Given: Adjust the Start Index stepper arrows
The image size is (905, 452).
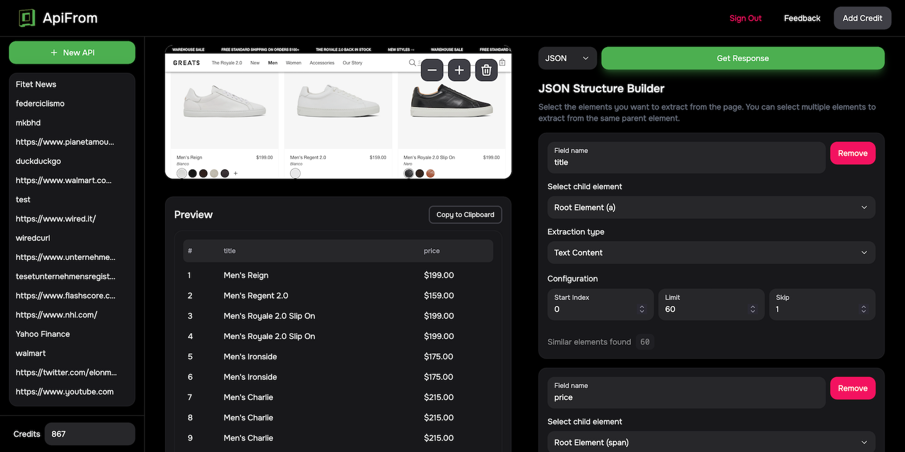Looking at the screenshot, I should coord(642,309).
